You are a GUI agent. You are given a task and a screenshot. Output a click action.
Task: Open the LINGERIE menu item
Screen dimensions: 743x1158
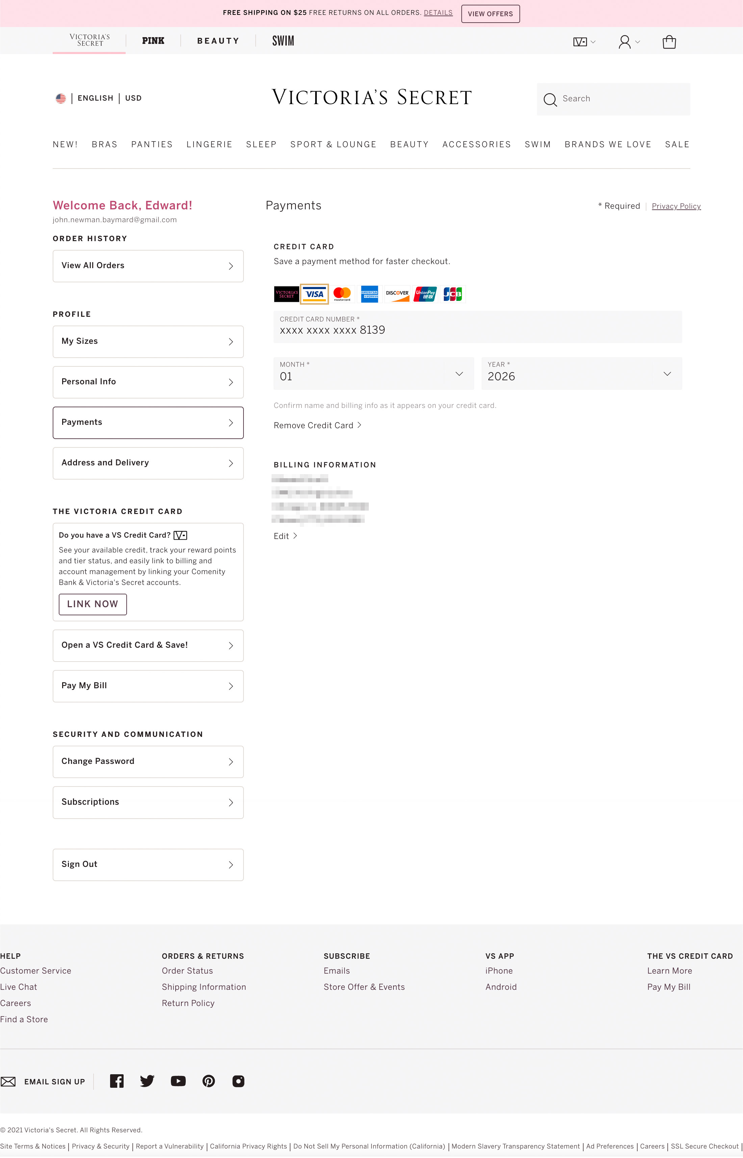pos(209,145)
